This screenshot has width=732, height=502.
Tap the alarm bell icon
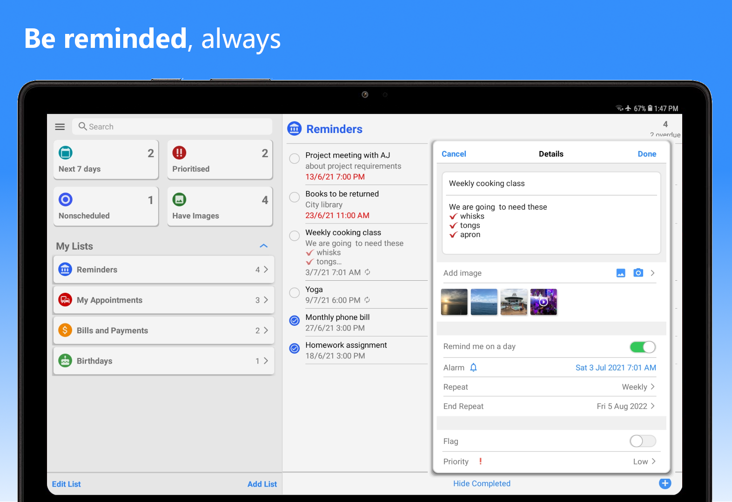[x=473, y=368]
